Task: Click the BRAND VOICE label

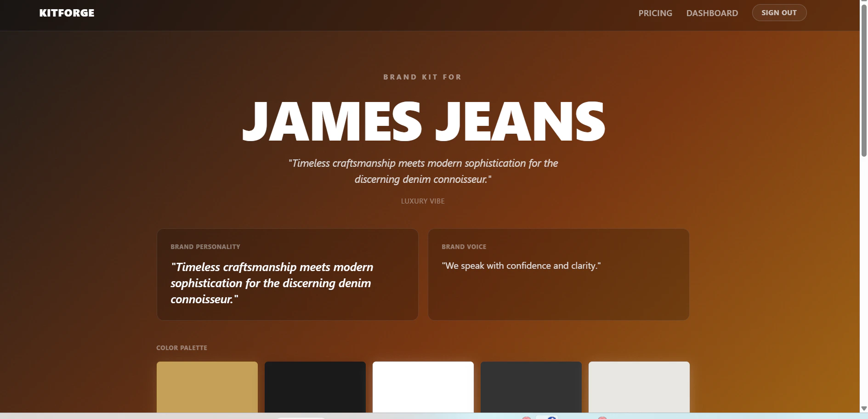Action: click(x=464, y=247)
